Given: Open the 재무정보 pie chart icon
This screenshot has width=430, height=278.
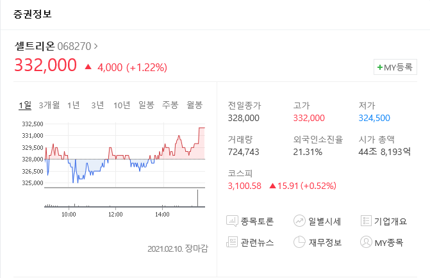Looking at the screenshot, I should tap(299, 242).
